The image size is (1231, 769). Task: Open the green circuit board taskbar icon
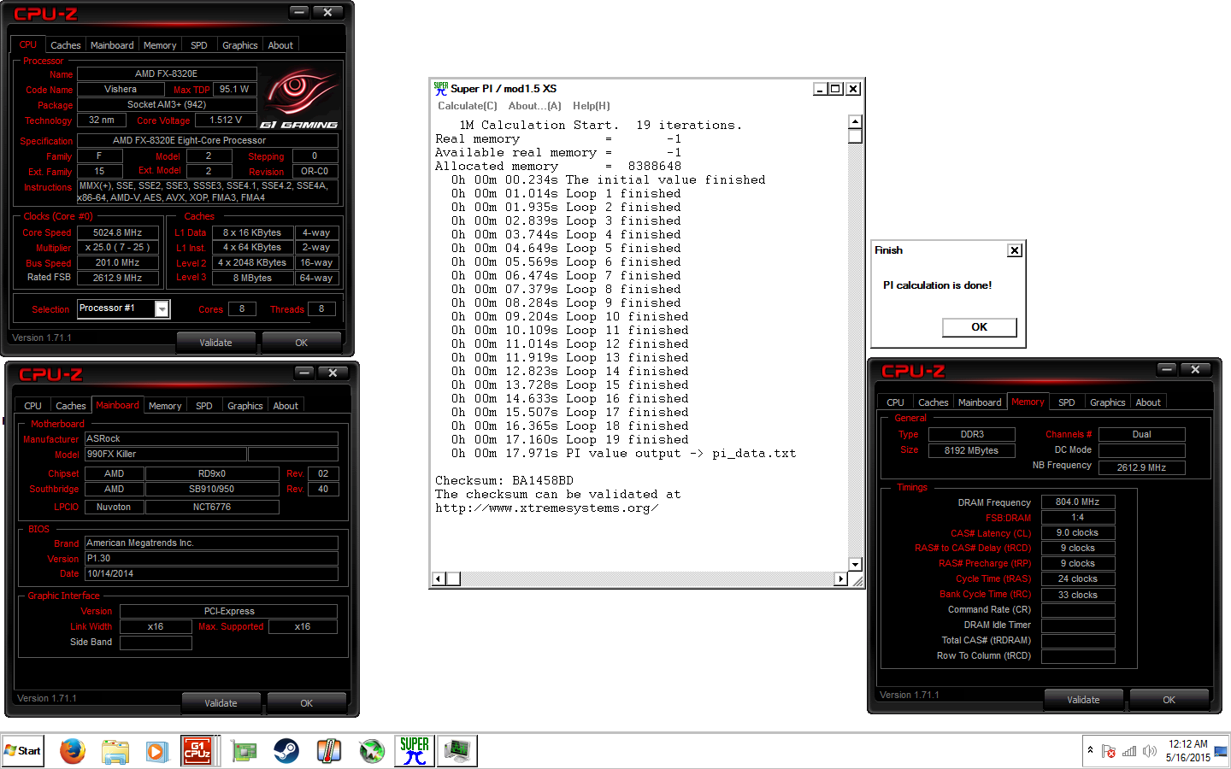tap(244, 751)
